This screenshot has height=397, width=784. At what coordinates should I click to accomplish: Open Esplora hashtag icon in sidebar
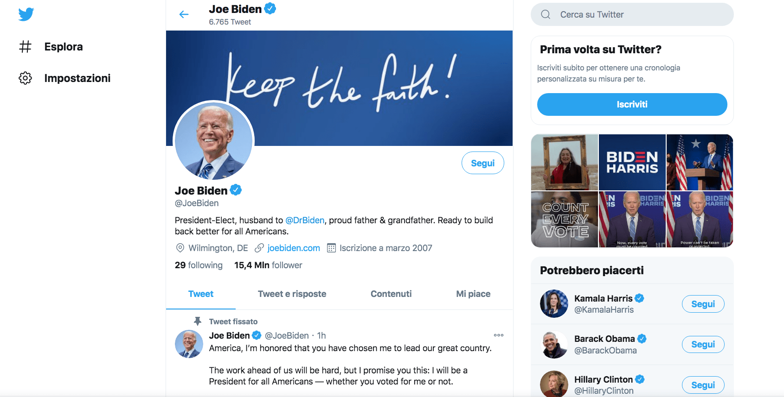pyautogui.click(x=26, y=47)
